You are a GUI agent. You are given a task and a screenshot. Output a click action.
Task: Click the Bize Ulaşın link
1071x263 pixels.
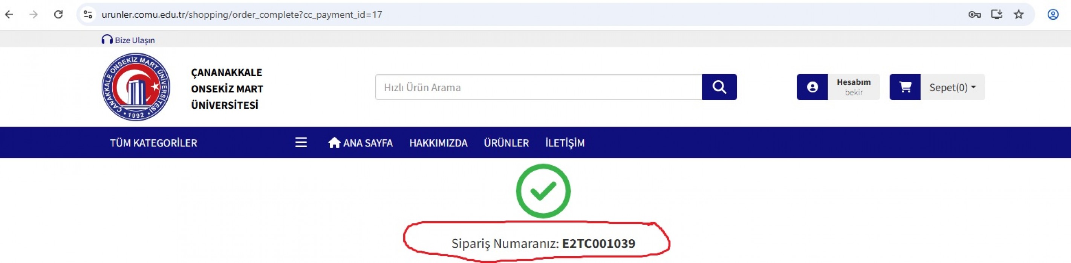pyautogui.click(x=129, y=40)
